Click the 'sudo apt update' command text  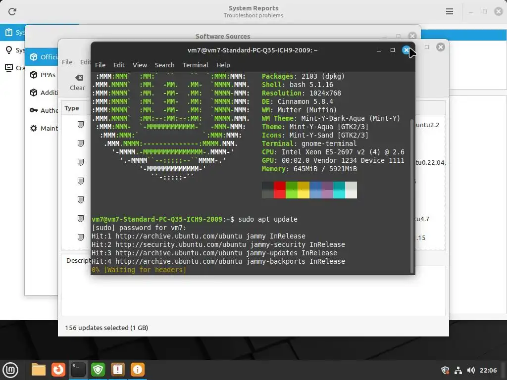[268, 219]
